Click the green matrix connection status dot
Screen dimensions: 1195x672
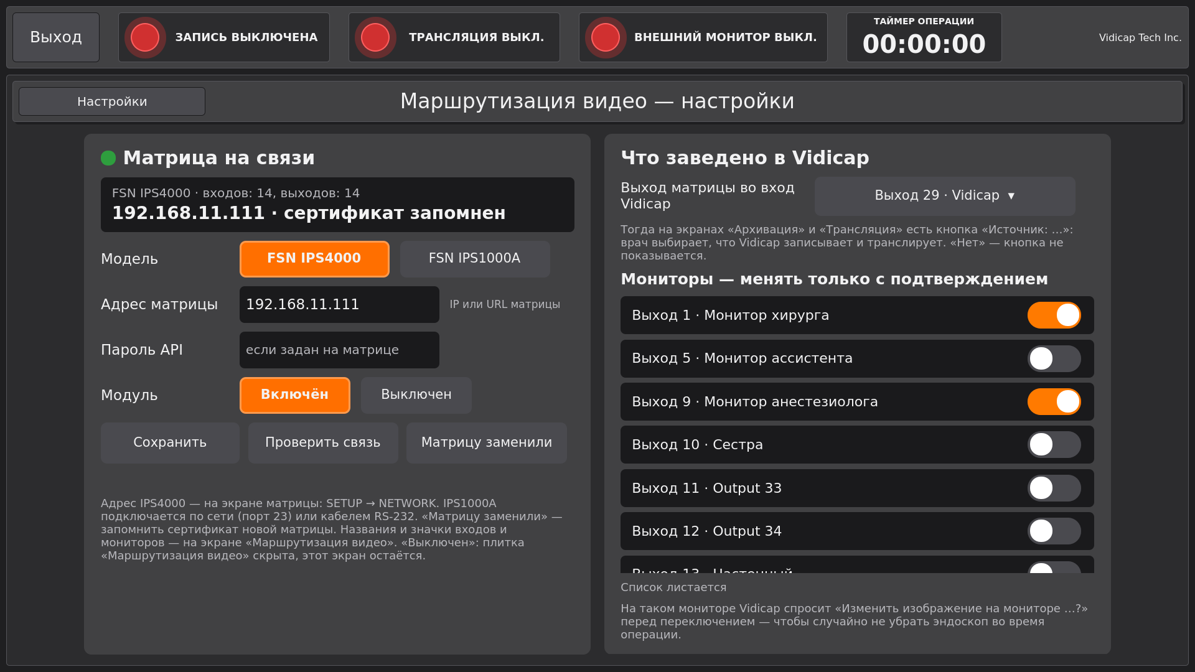[x=108, y=158]
